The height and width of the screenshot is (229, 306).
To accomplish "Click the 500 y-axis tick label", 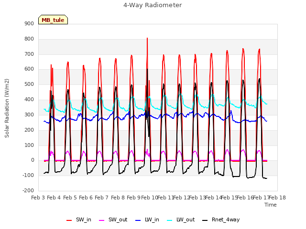I will 29,84.
